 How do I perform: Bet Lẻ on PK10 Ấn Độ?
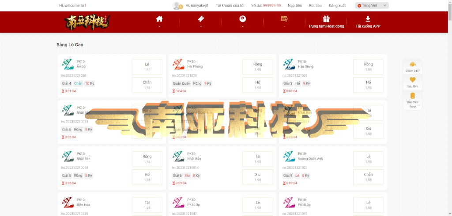pos(147,67)
